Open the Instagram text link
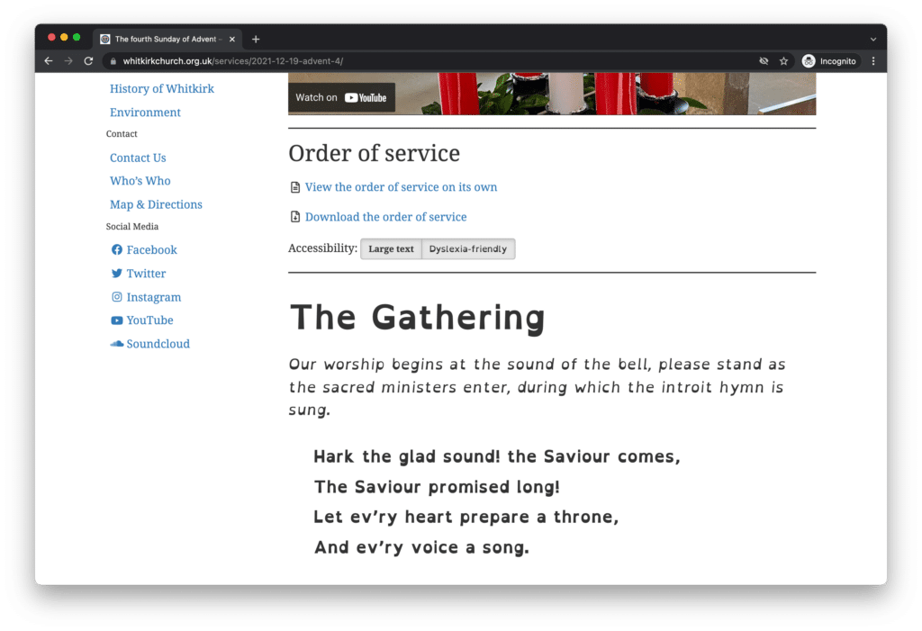The image size is (922, 631). click(x=154, y=297)
